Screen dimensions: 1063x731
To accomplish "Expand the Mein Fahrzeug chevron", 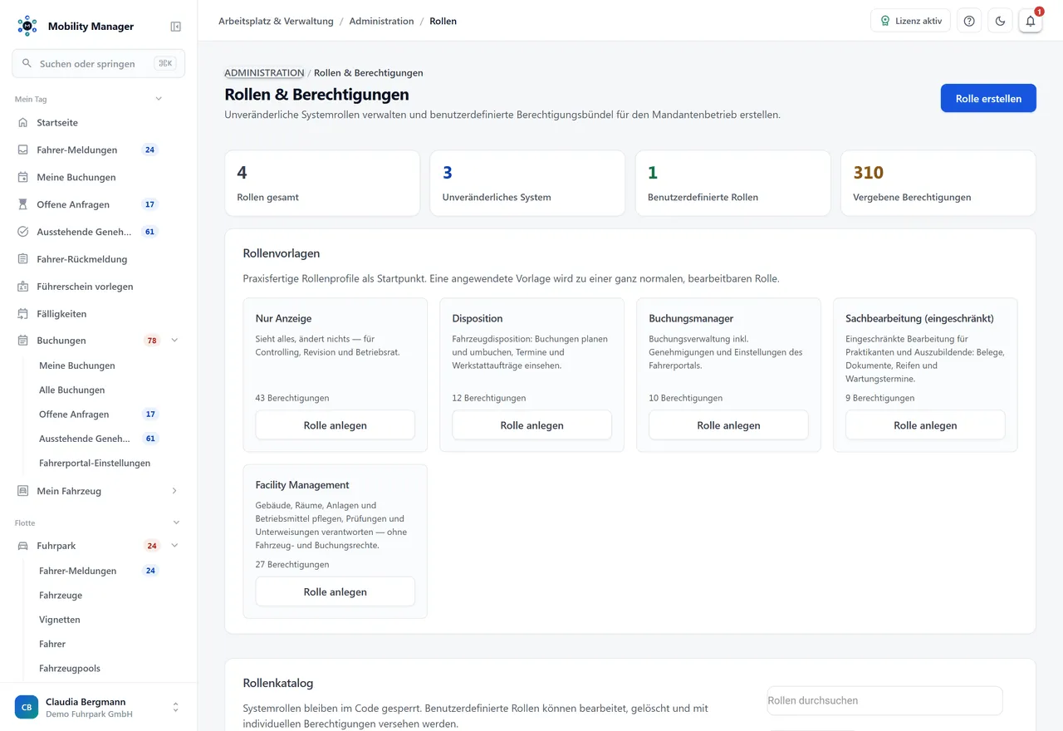I will click(174, 491).
